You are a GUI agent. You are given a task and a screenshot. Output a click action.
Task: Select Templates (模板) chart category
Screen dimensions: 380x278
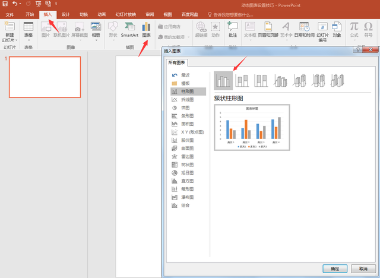[188, 83]
